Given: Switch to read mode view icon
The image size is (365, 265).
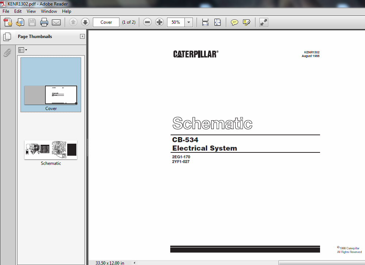Looking at the screenshot, I should pos(264,22).
